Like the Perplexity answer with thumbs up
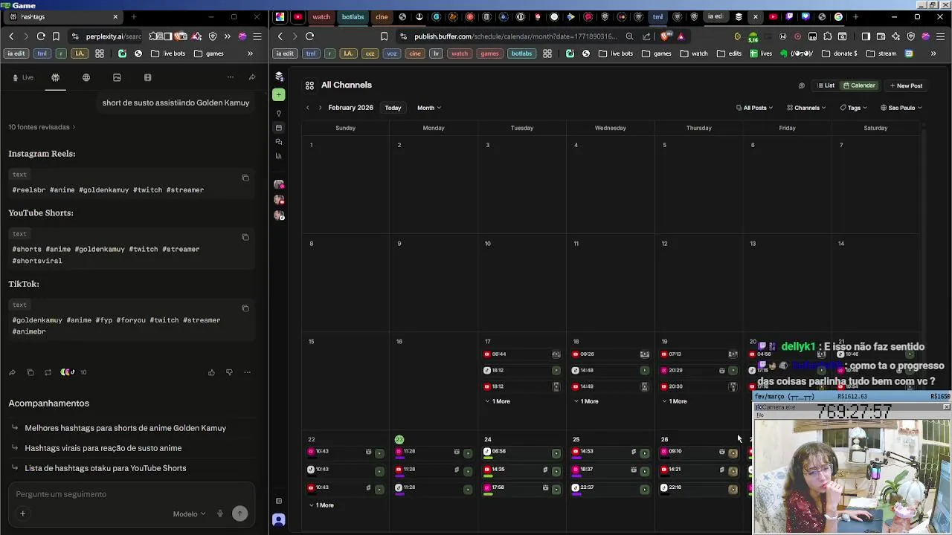 (x=211, y=372)
